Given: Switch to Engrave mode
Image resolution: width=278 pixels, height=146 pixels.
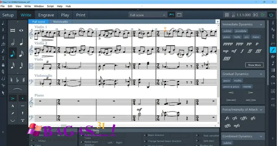Looking at the screenshot, I should (46, 15).
